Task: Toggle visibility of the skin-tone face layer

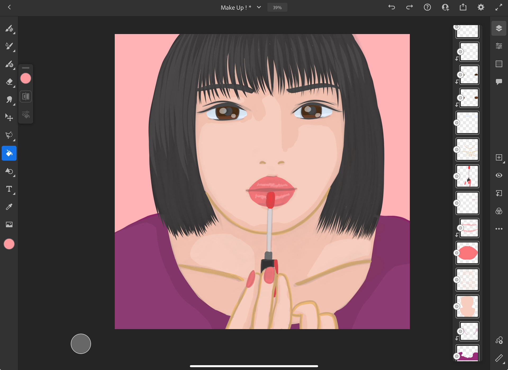Action: [x=457, y=307]
